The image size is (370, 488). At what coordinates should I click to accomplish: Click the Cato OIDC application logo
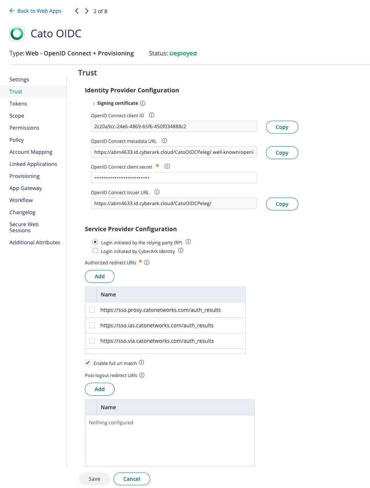coord(17,34)
